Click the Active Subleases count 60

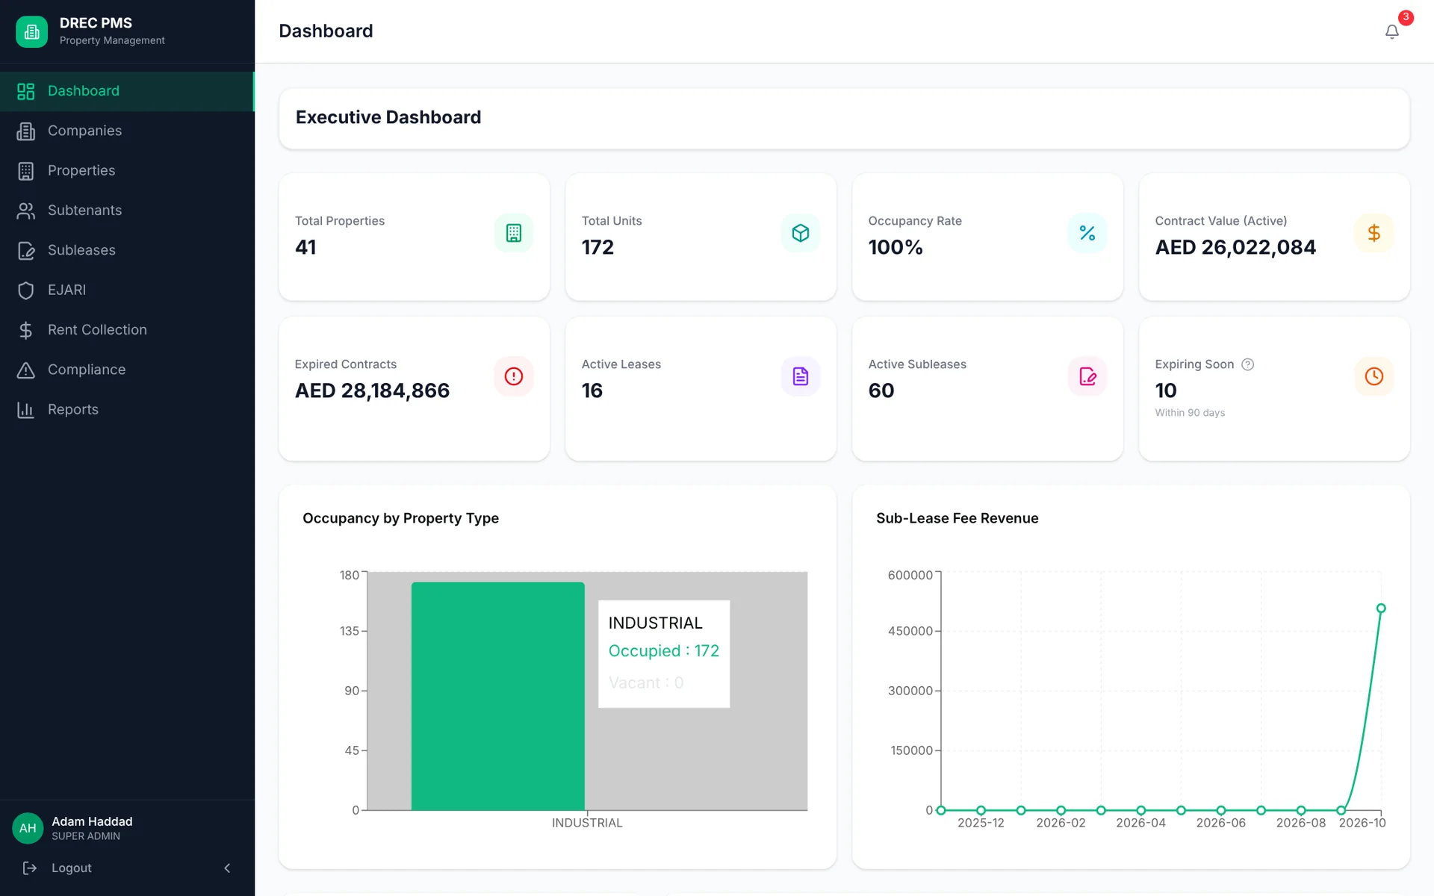pyautogui.click(x=881, y=391)
